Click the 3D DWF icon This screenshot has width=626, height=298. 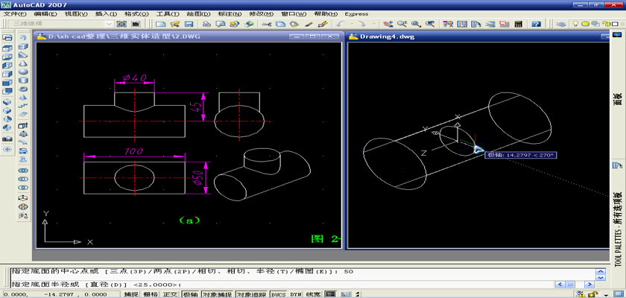pyautogui.click(x=249, y=24)
